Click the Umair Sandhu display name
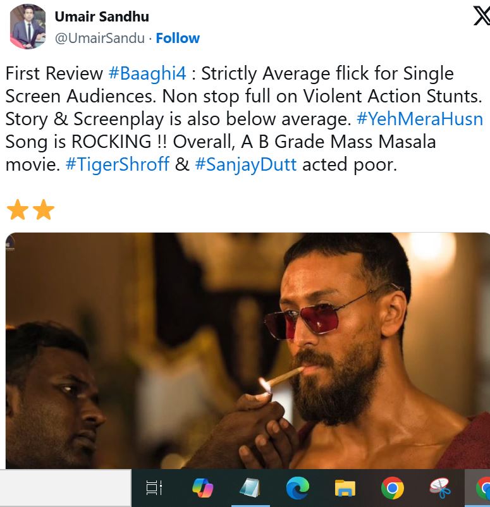Viewport: 490px width, 507px height. click(102, 16)
